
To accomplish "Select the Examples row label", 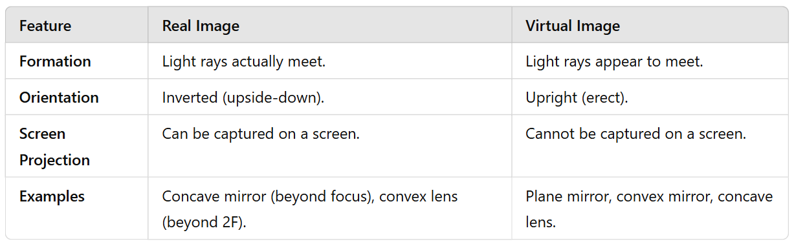I will 52,196.
